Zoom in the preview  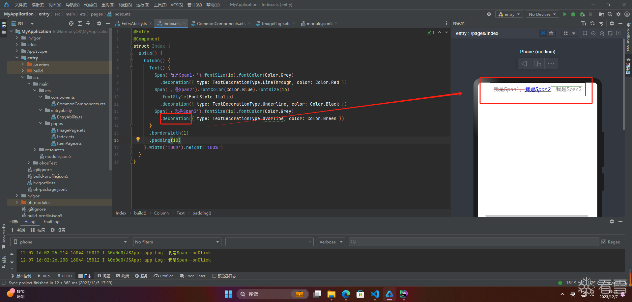(x=602, y=33)
